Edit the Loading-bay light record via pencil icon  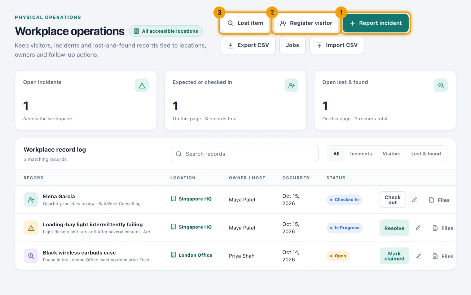pos(418,228)
